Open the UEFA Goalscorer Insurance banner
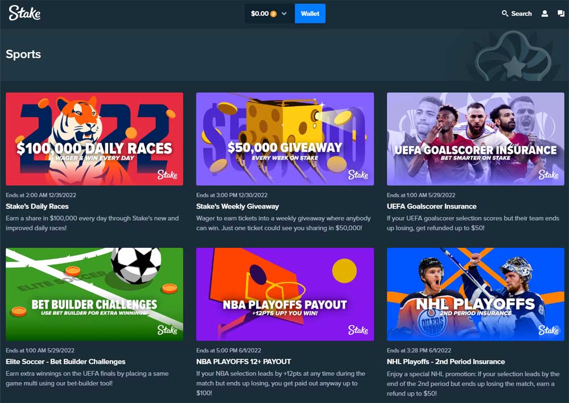This screenshot has width=569, height=403. 475,139
